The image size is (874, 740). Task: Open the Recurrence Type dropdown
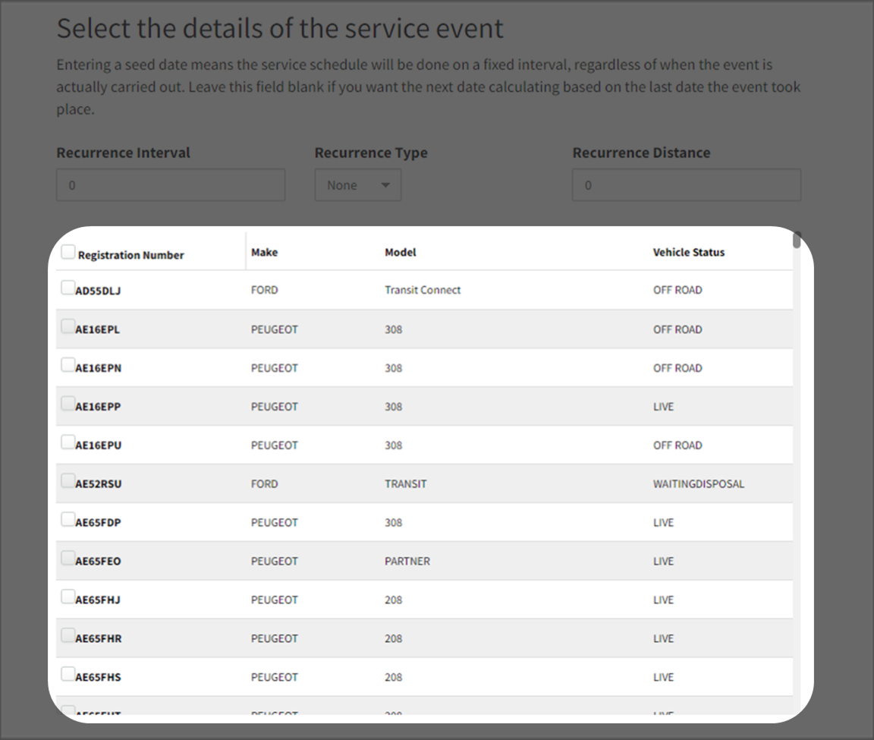point(357,185)
